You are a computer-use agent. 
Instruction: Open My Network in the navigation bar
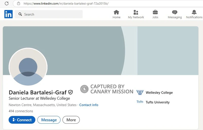click(x=136, y=14)
